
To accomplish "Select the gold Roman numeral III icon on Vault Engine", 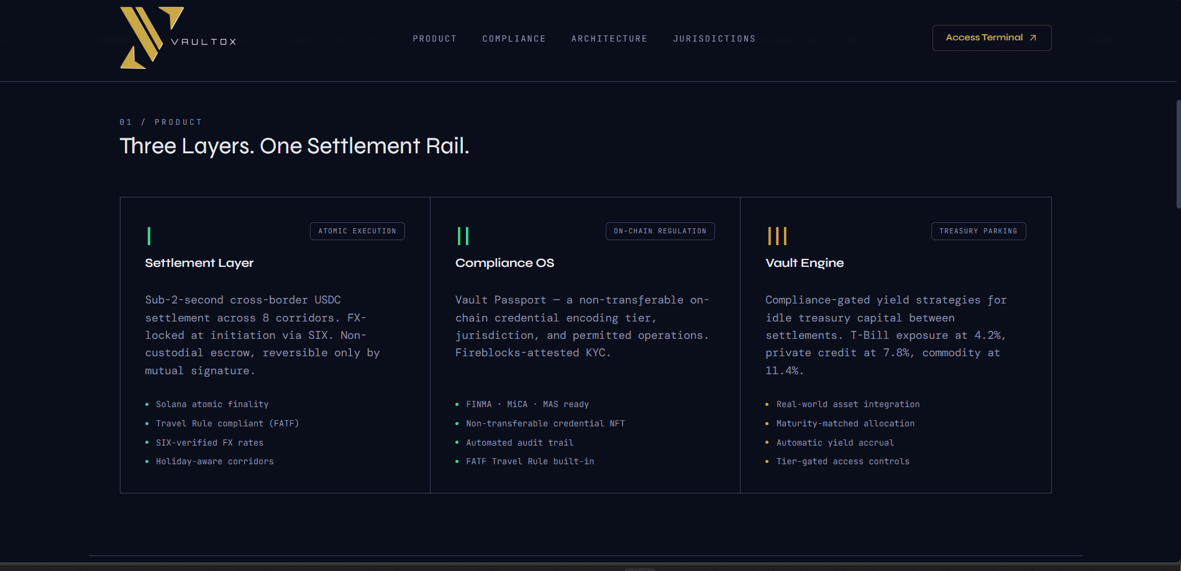I will (x=777, y=236).
